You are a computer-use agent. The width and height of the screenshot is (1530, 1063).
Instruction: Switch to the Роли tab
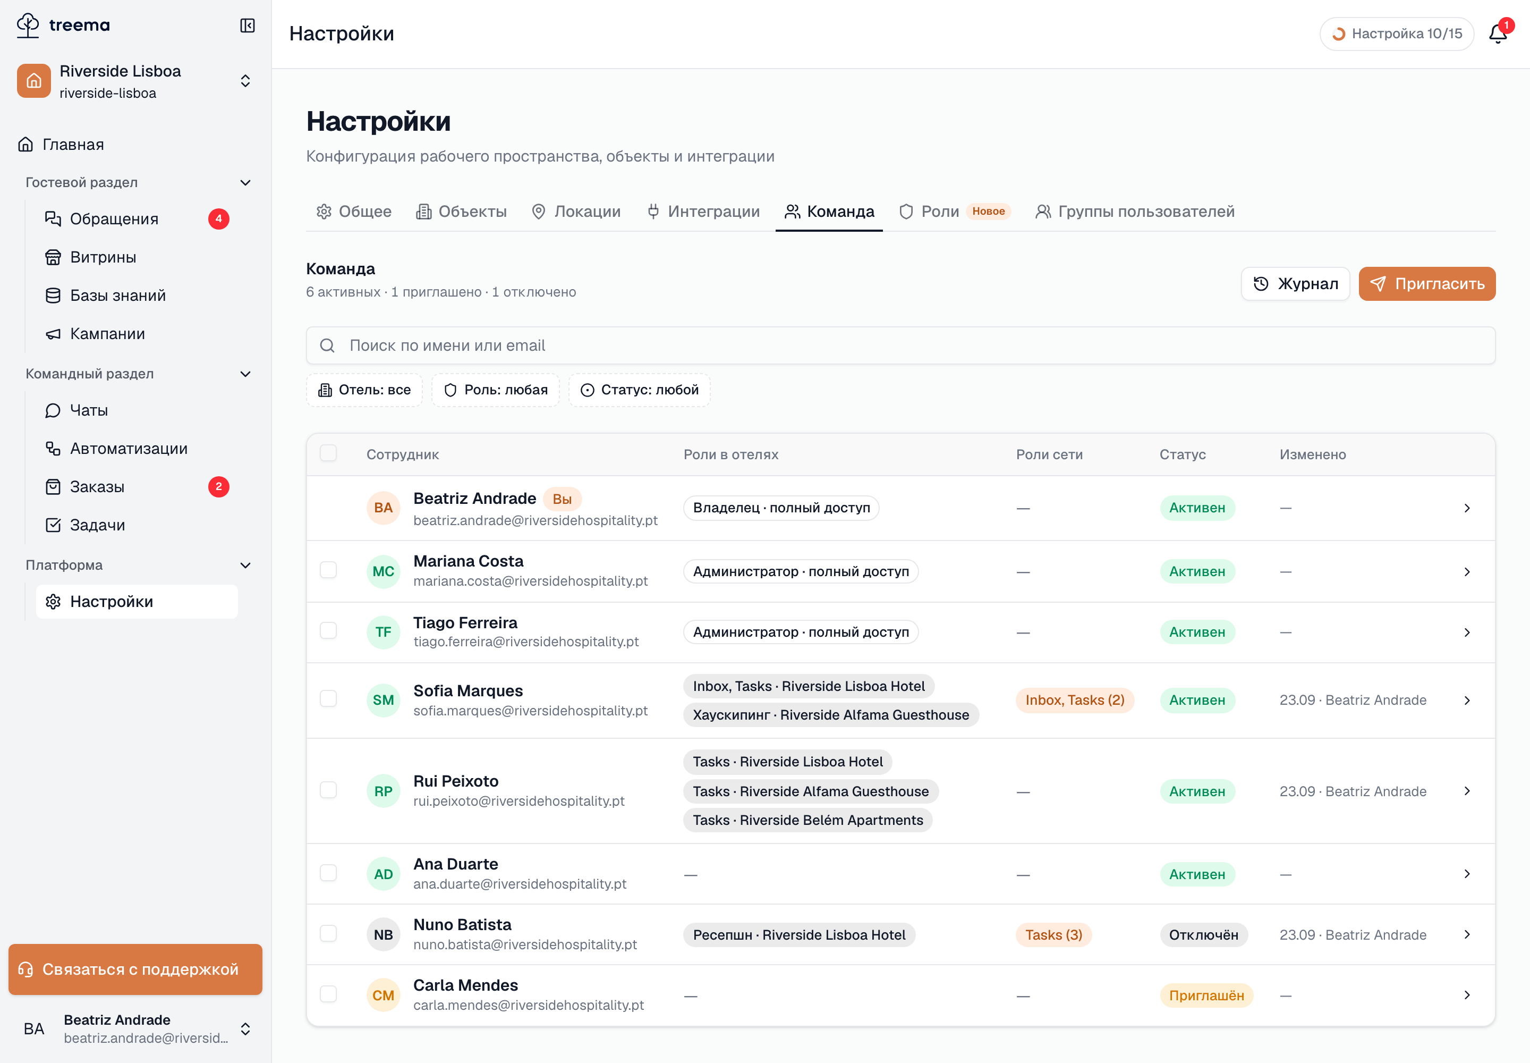(955, 212)
